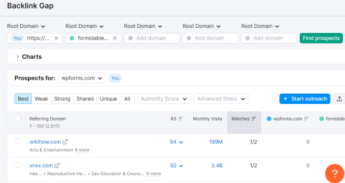Click 1/2 matches for xnxx.com

(x=253, y=165)
